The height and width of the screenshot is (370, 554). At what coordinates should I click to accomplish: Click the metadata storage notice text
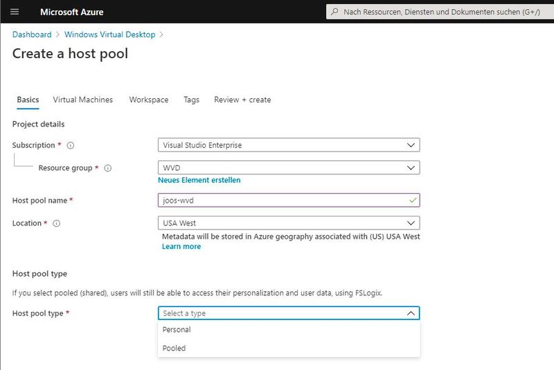tap(291, 237)
